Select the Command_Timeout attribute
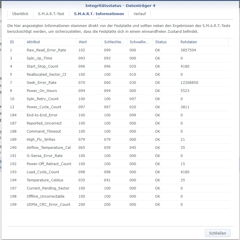 pos(44,131)
